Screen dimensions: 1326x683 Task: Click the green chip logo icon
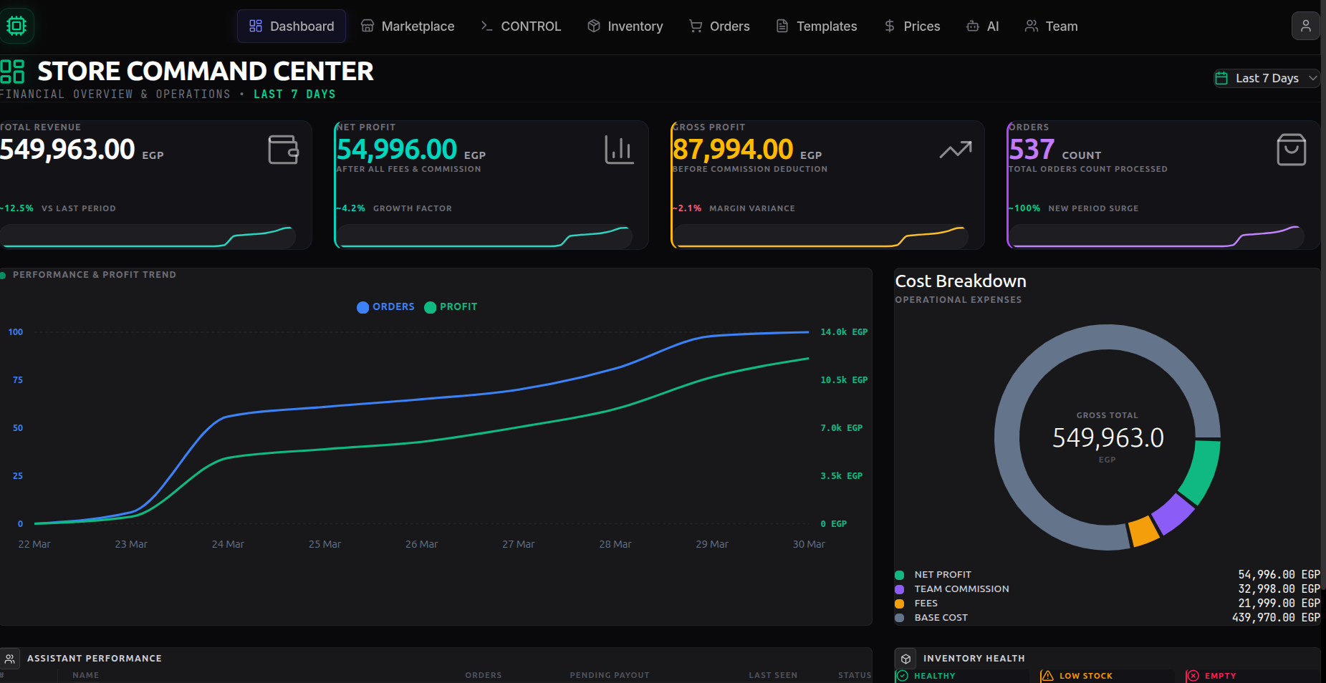pyautogui.click(x=16, y=26)
